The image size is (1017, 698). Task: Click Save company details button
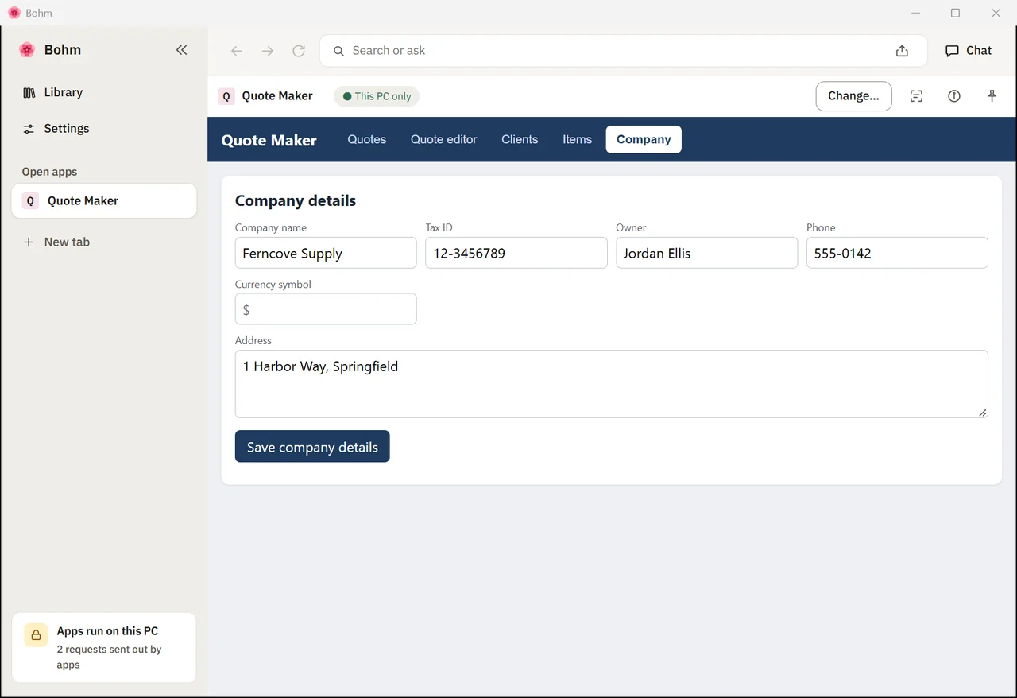(312, 447)
